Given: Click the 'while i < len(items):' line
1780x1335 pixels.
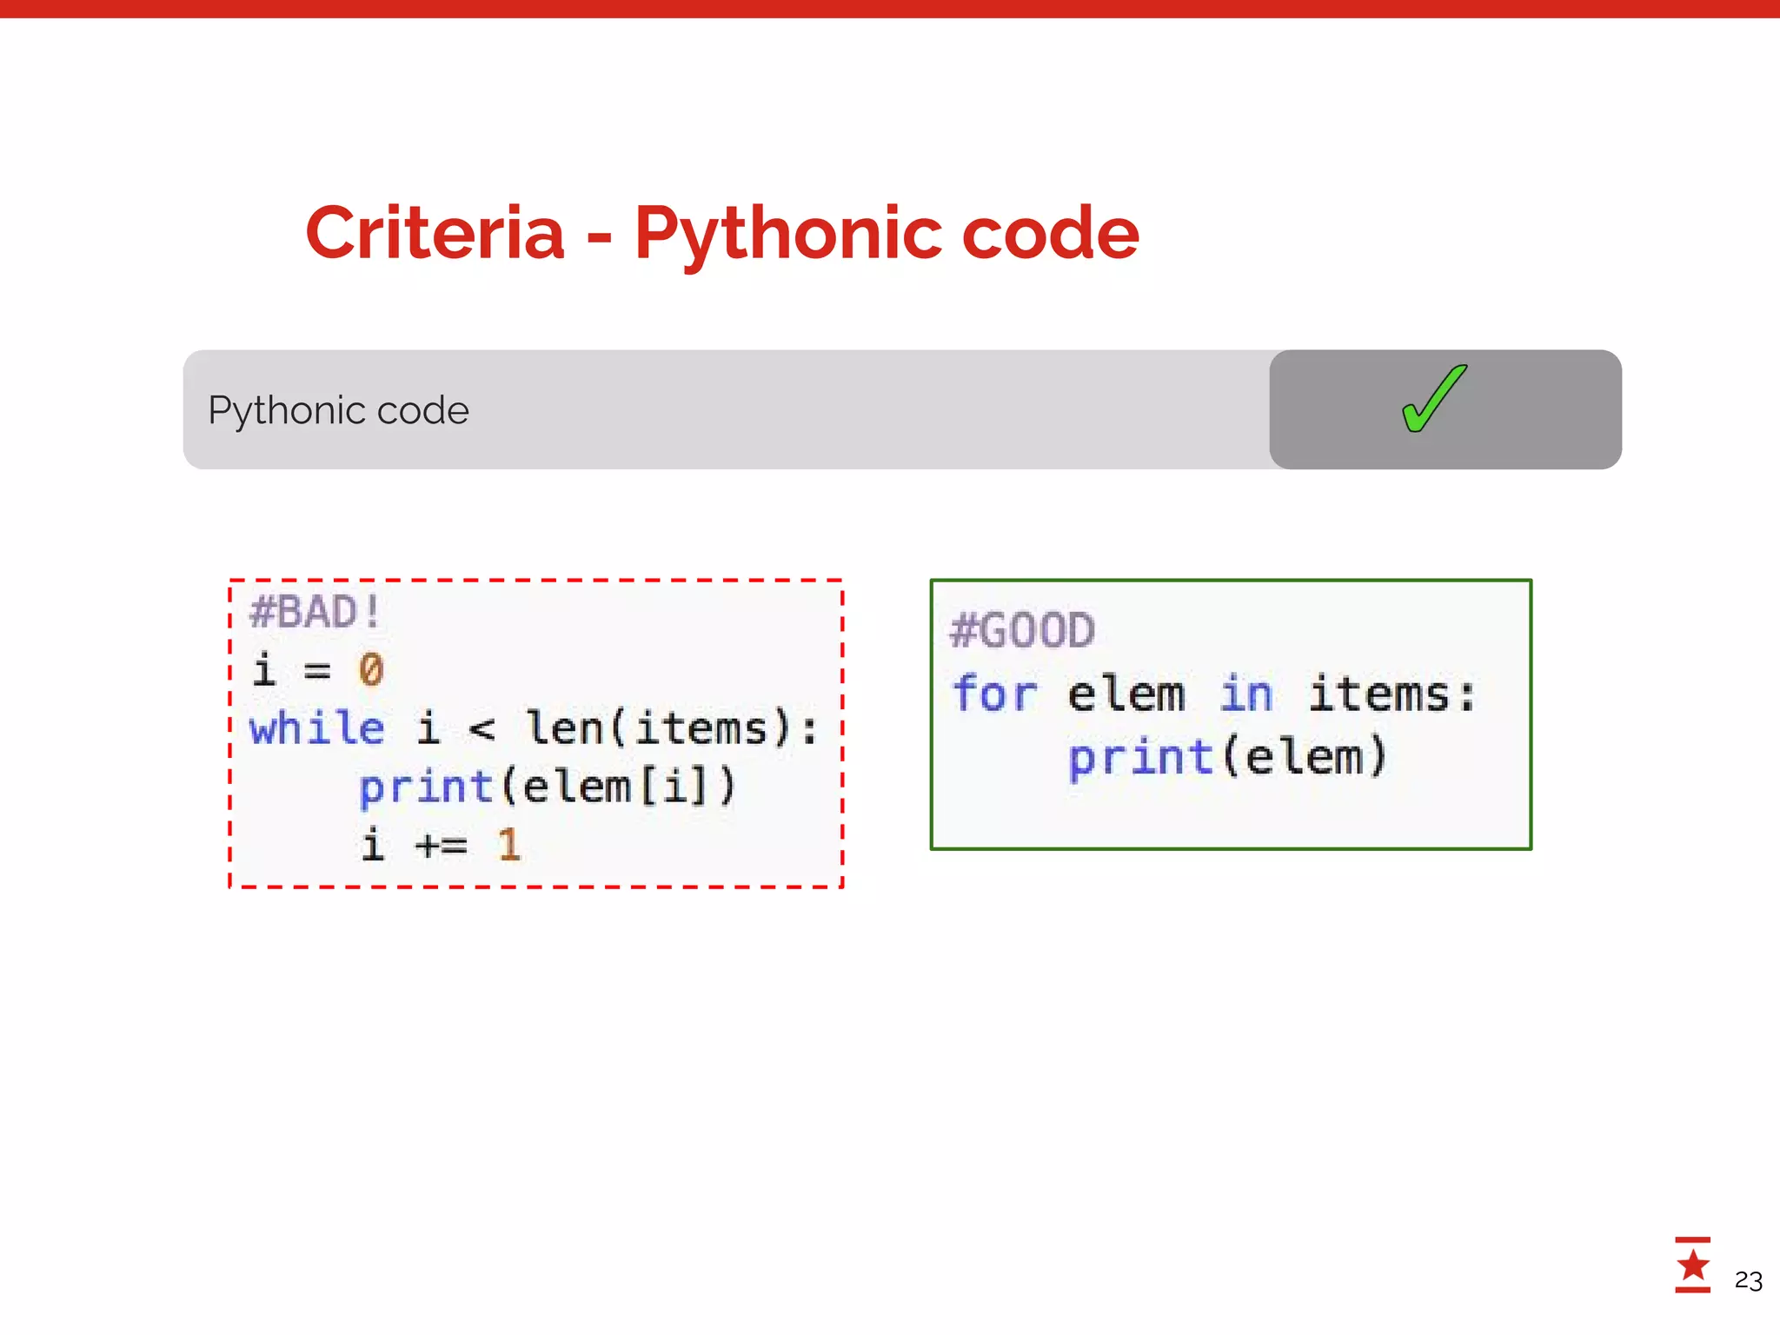Looking at the screenshot, I should (x=534, y=728).
